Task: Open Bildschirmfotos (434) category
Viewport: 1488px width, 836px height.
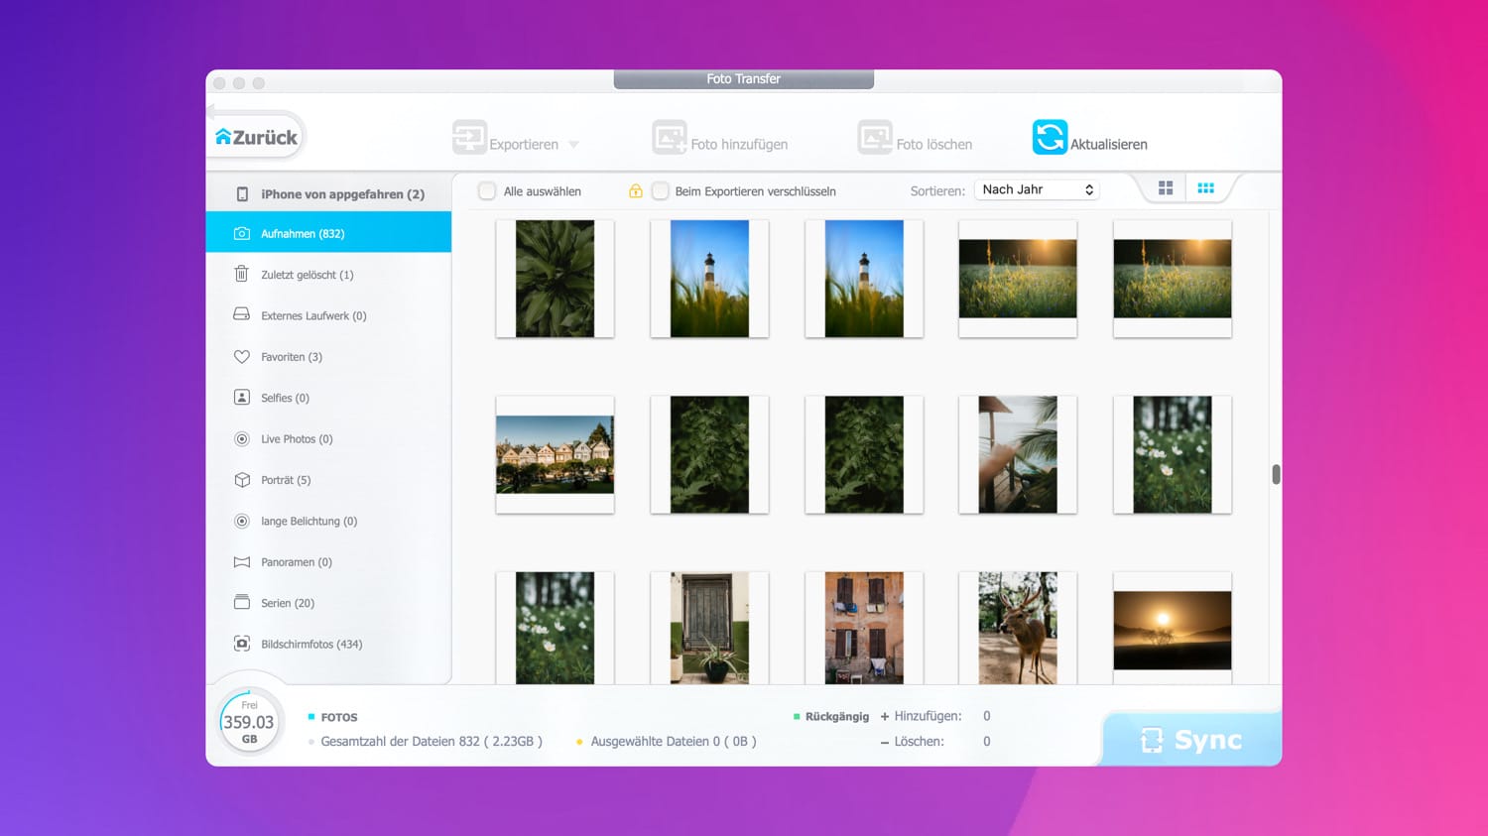Action: pos(310,645)
